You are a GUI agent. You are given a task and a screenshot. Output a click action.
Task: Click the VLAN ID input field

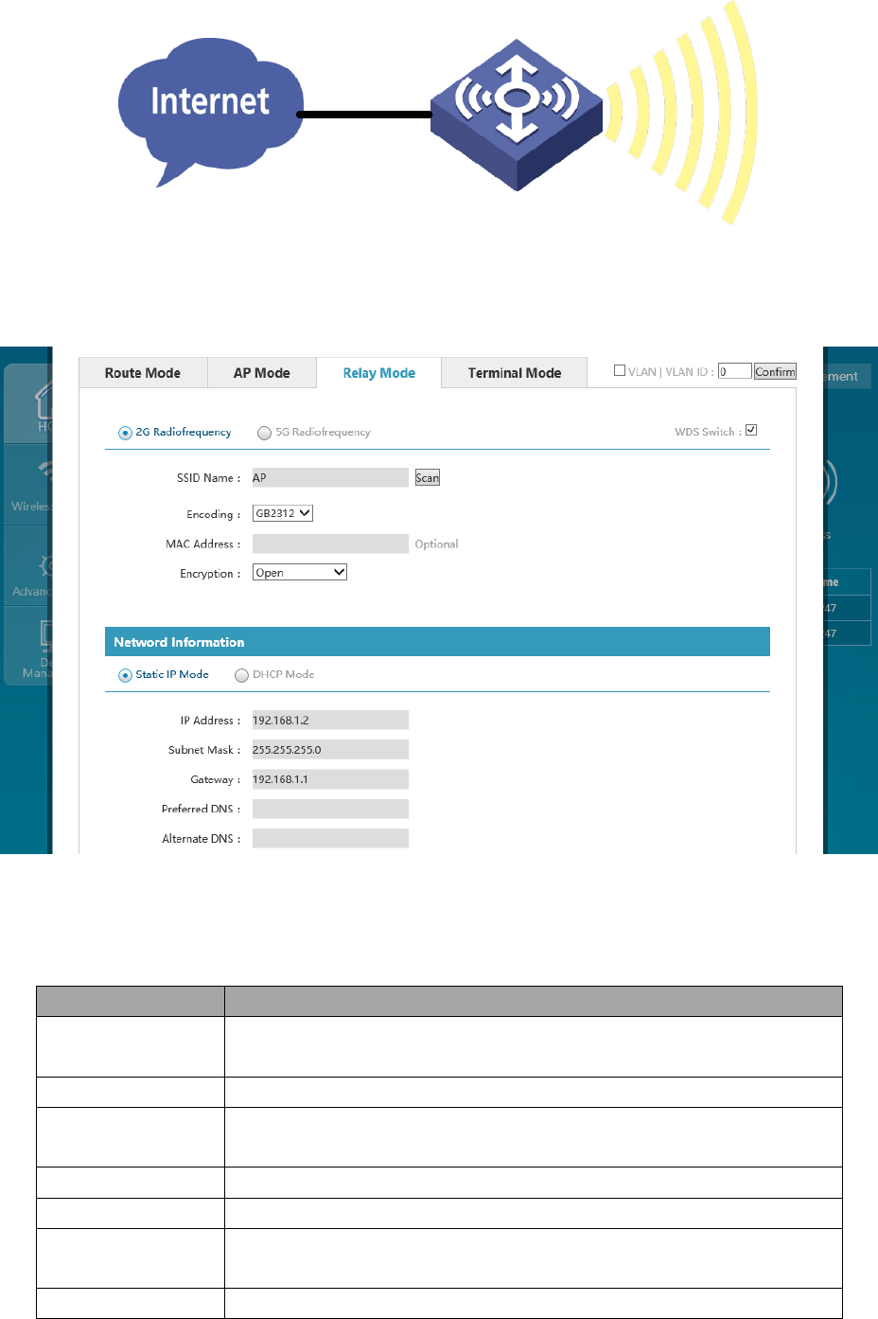pyautogui.click(x=734, y=371)
